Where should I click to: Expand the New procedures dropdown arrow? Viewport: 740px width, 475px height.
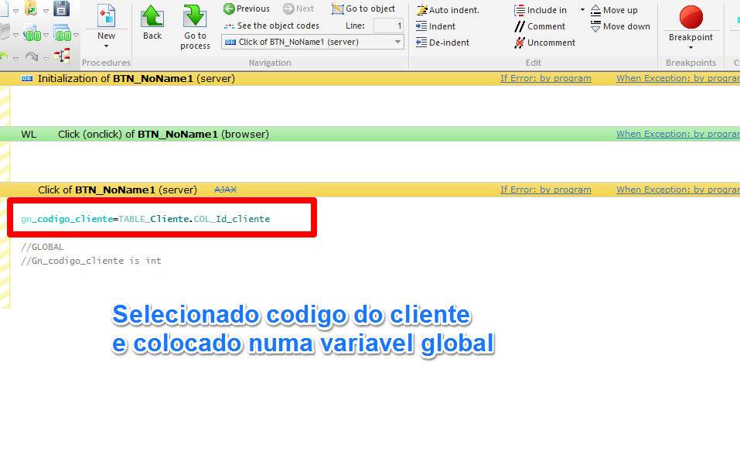(106, 46)
